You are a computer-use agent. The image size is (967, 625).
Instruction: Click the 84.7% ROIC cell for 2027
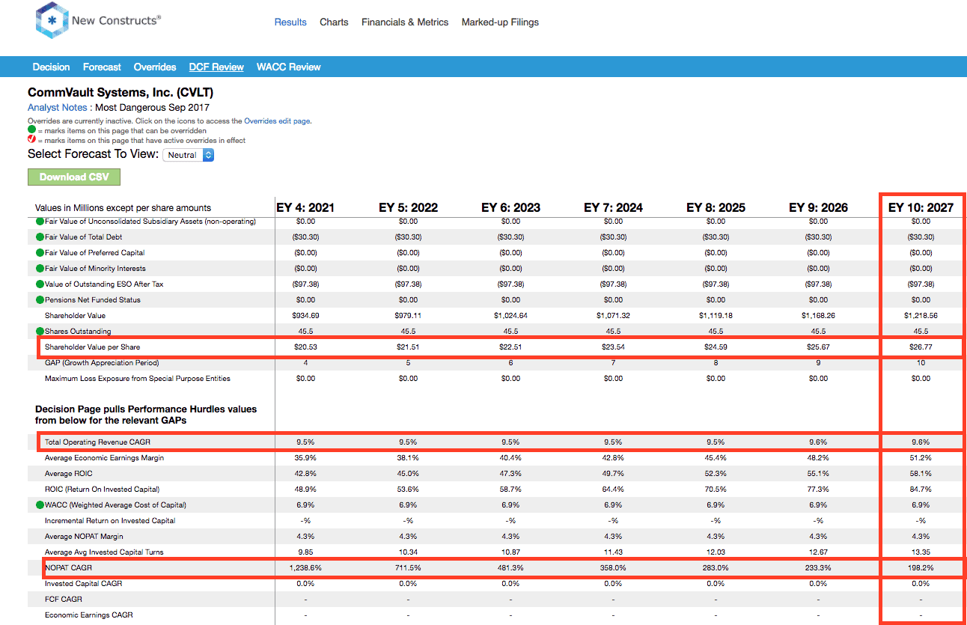pyautogui.click(x=921, y=489)
